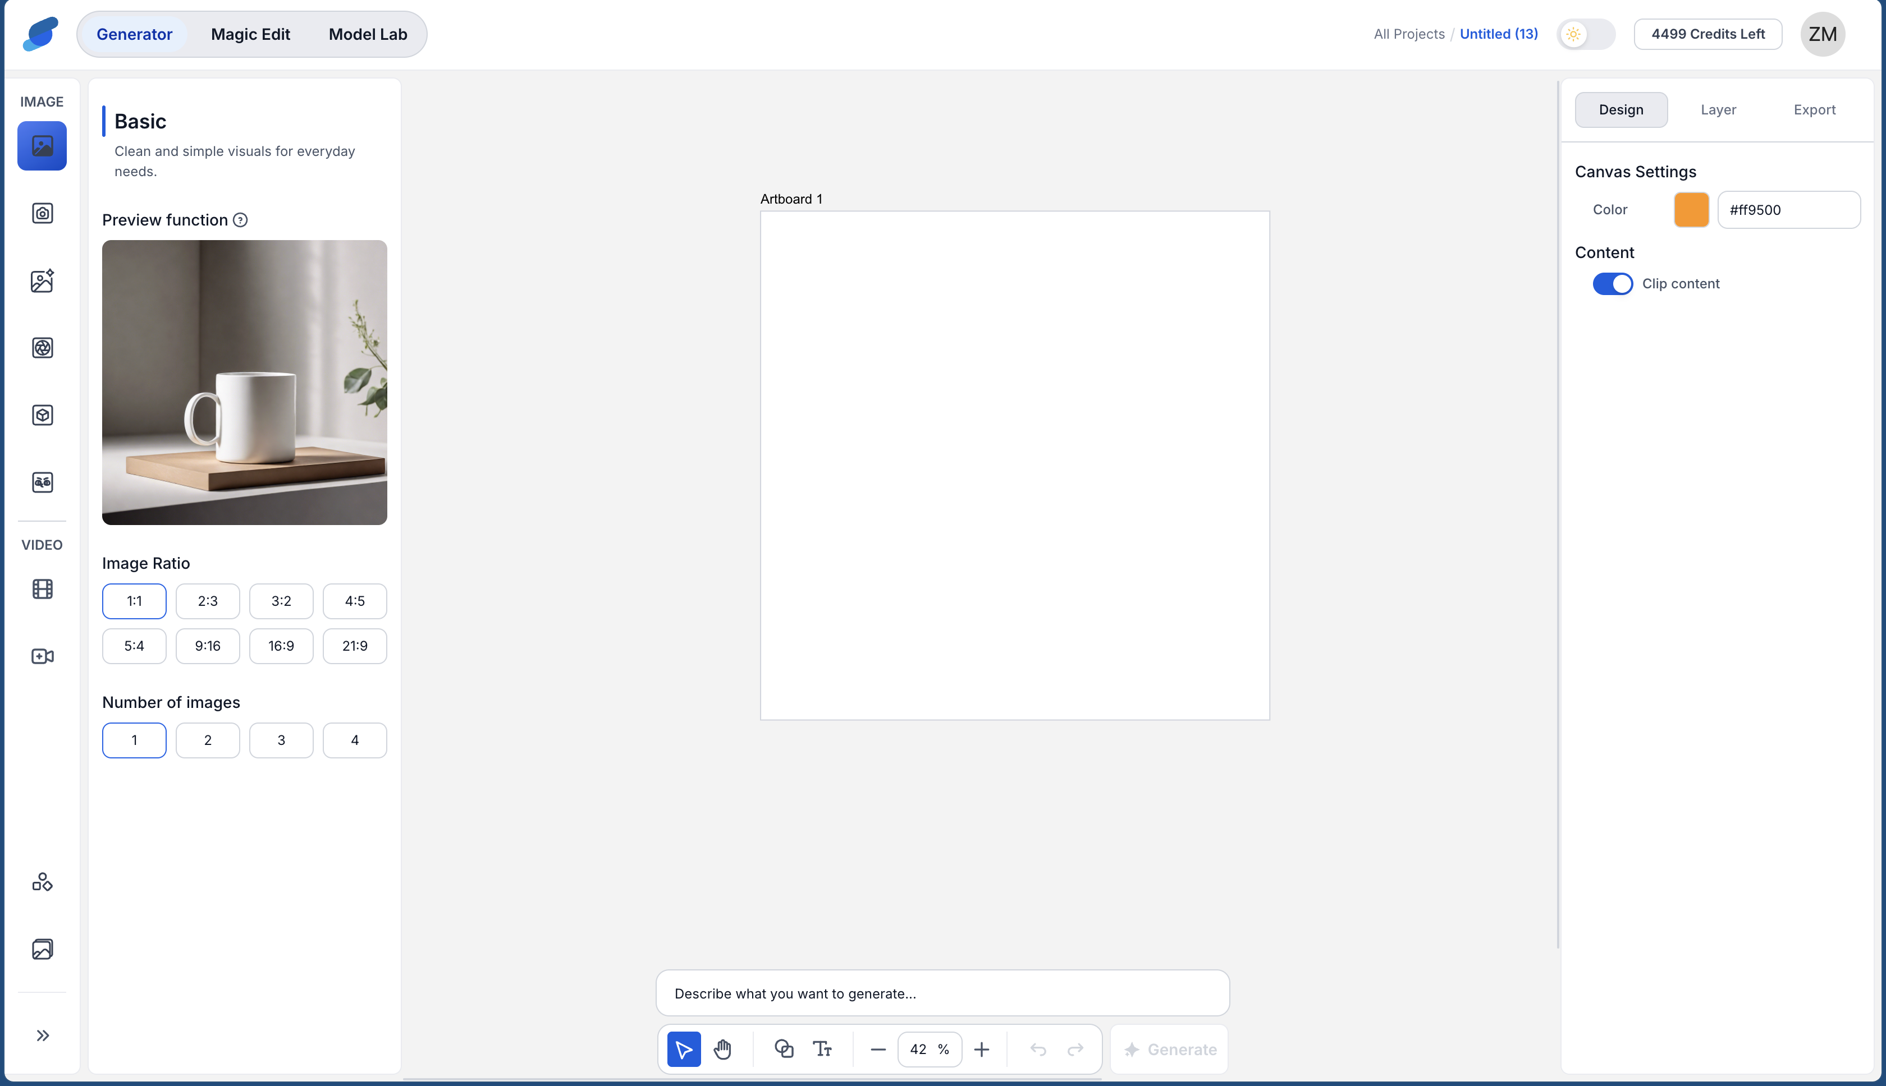The height and width of the screenshot is (1086, 1886).
Task: Set number of images to 4
Action: (x=355, y=740)
